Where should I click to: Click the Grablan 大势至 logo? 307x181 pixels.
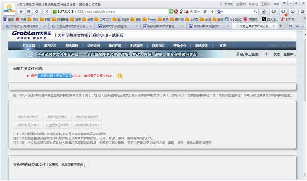(x=31, y=35)
